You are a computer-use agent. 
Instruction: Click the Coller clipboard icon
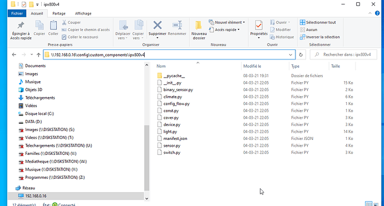coord(53,25)
